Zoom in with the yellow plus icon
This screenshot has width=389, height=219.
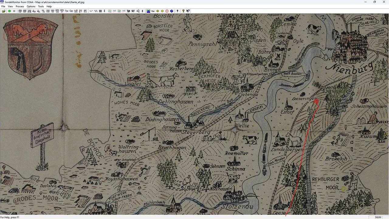click(x=157, y=11)
